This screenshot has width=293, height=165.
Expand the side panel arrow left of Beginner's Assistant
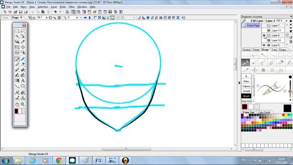(x=239, y=82)
